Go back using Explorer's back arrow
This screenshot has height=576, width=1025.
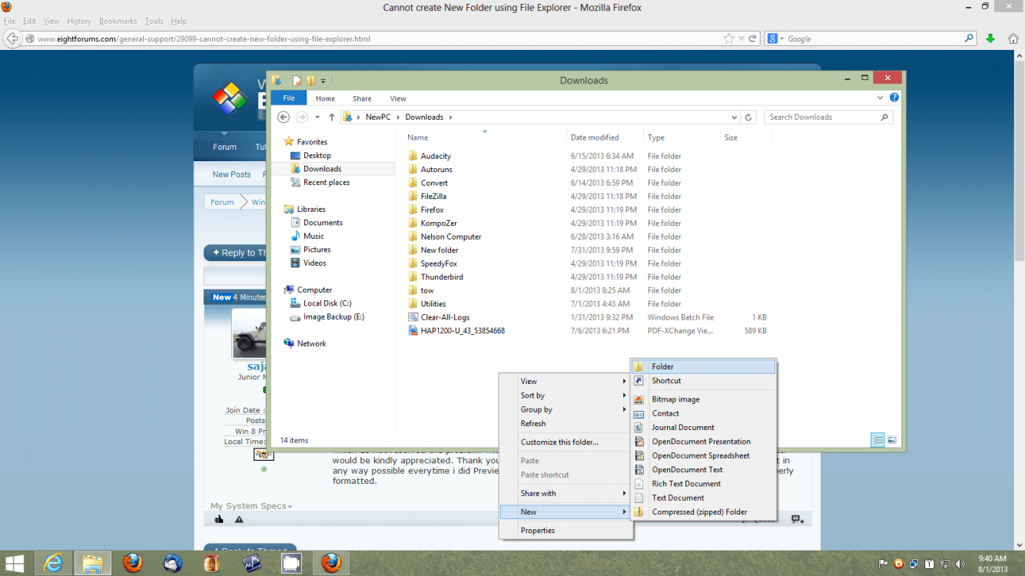(284, 117)
